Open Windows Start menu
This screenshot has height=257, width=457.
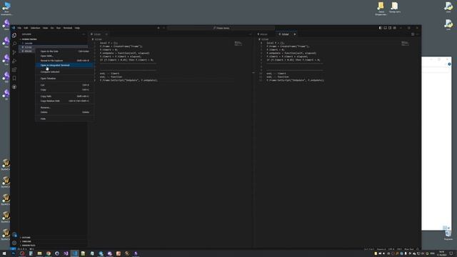4,253
